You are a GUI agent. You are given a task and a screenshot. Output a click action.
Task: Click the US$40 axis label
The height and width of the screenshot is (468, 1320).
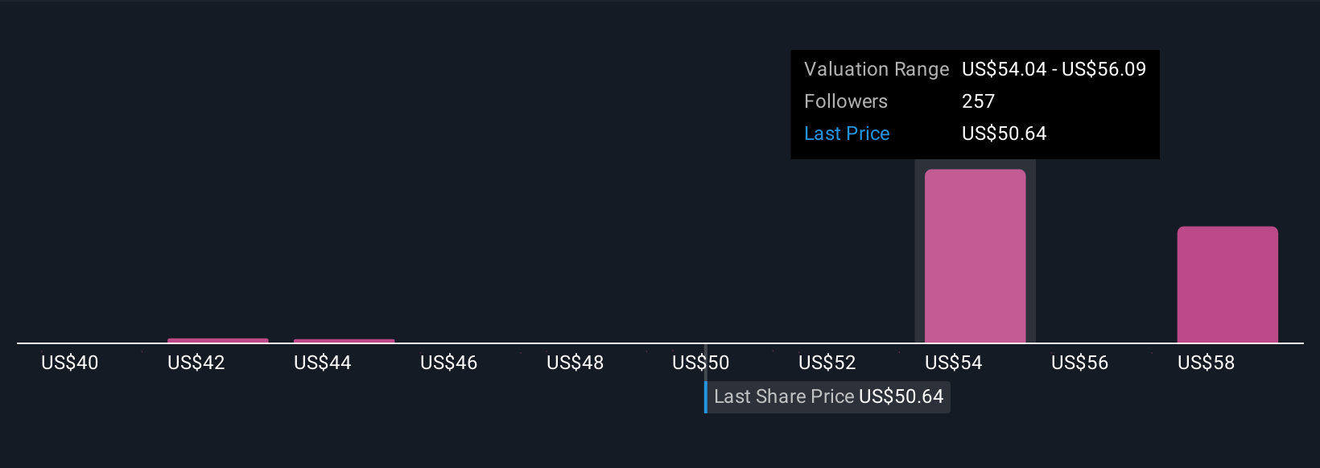point(70,363)
